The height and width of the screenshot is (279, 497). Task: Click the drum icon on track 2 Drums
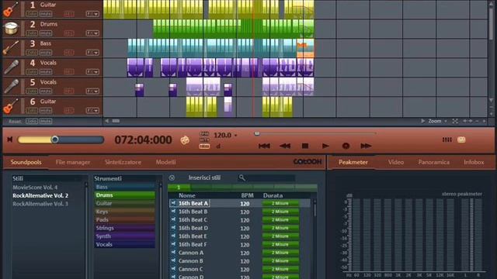pyautogui.click(x=11, y=28)
